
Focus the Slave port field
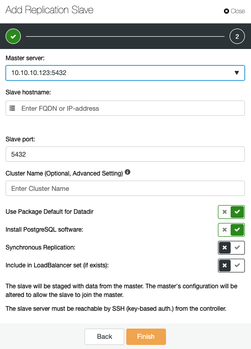(x=125, y=154)
